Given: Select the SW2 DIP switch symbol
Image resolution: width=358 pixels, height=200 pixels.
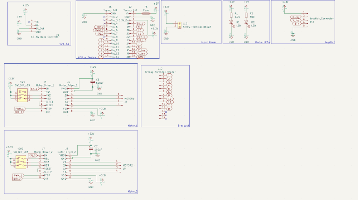Looking at the screenshot, I should [21, 162].
